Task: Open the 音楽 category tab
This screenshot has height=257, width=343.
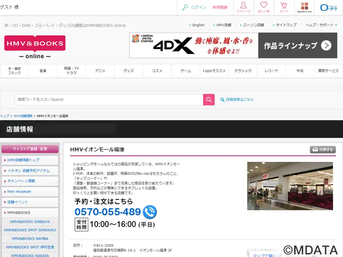Action: point(43,71)
